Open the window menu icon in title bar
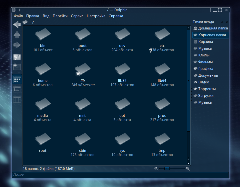 [x=14, y=10]
